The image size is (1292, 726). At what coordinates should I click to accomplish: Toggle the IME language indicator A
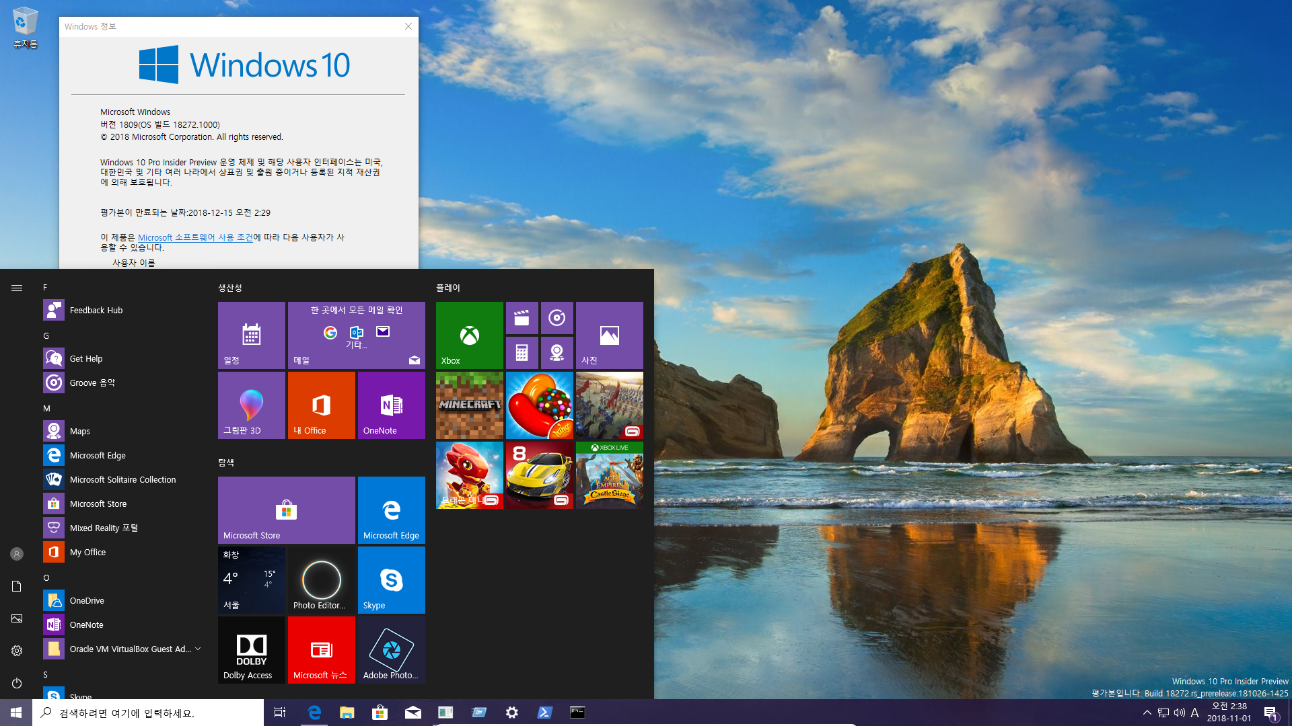click(x=1195, y=713)
